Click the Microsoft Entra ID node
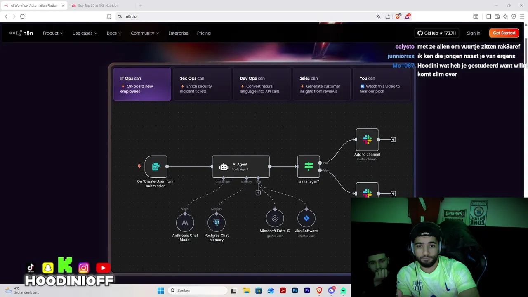 coord(275,218)
